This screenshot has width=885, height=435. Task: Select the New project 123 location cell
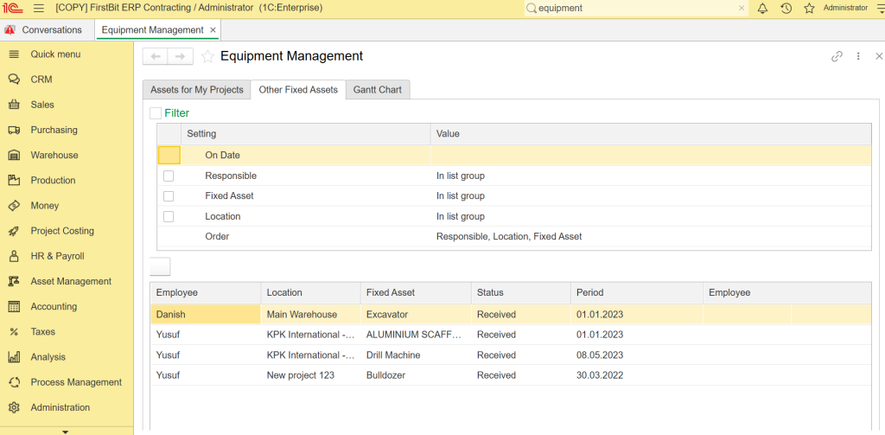pyautogui.click(x=310, y=375)
